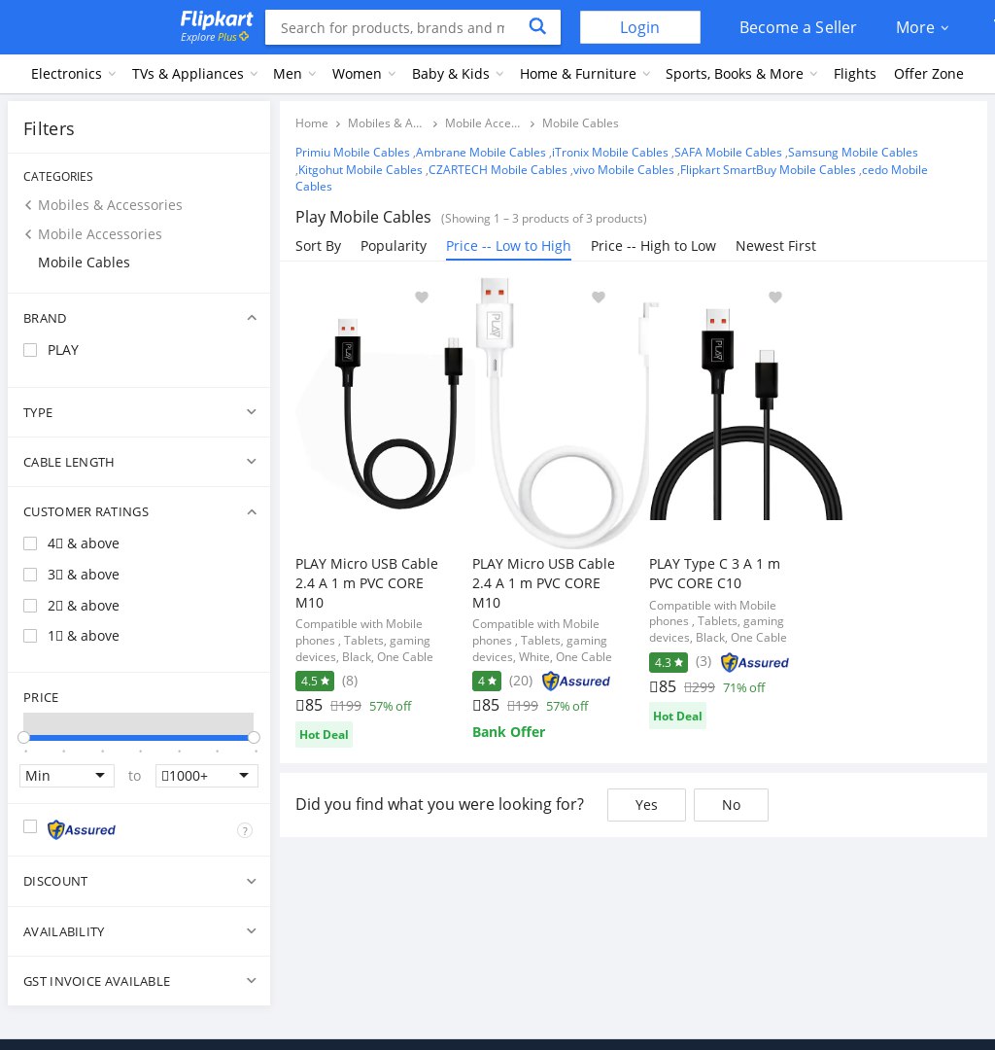Click the 4.3 star rating badge

pos(669,662)
